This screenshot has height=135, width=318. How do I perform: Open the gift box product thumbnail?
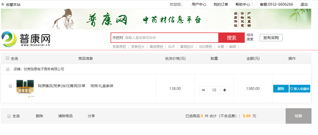click(x=25, y=88)
